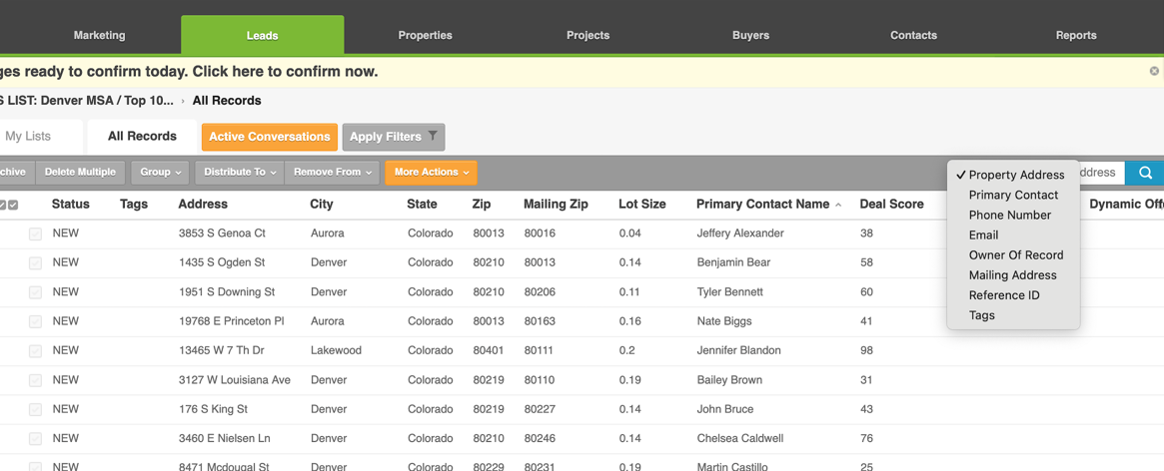Sort by the Status column header

(x=71, y=204)
